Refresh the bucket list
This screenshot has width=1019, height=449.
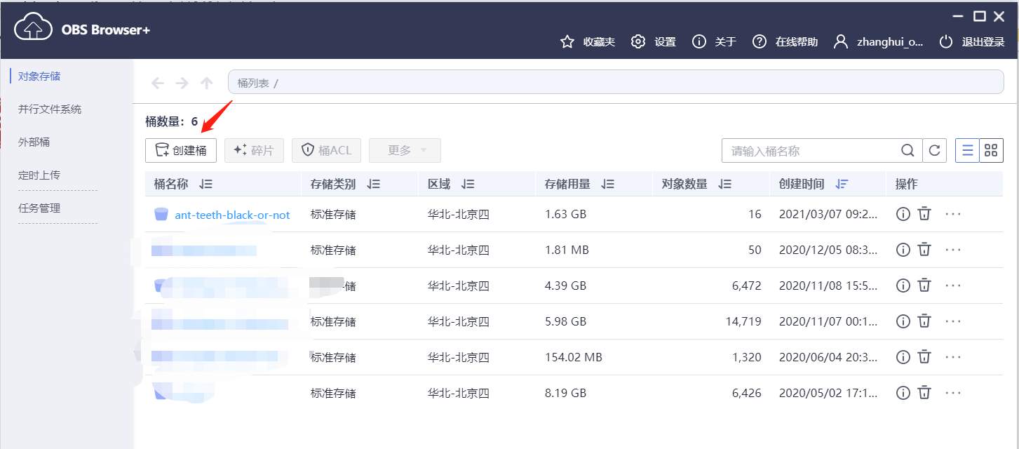click(x=934, y=151)
